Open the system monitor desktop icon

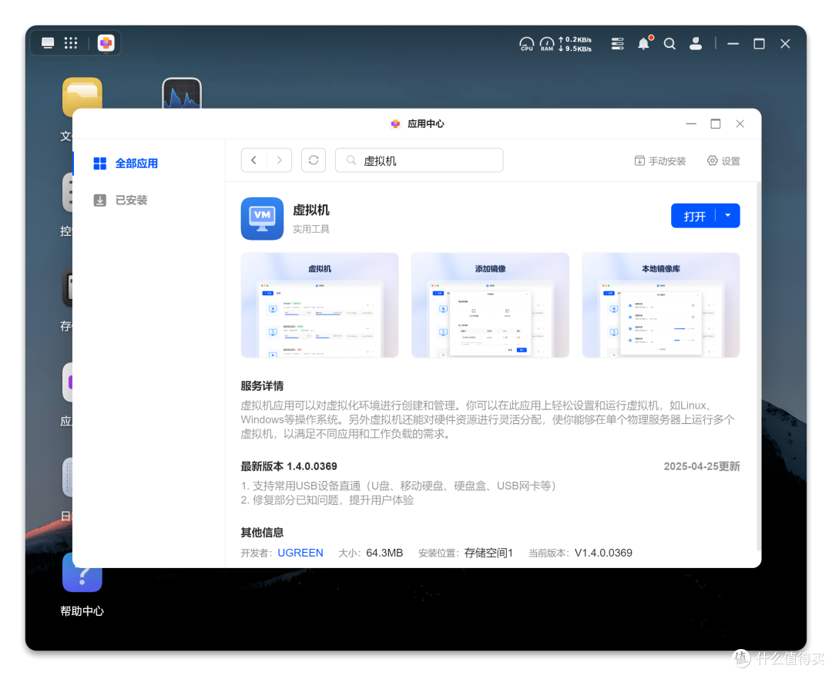pos(182,93)
